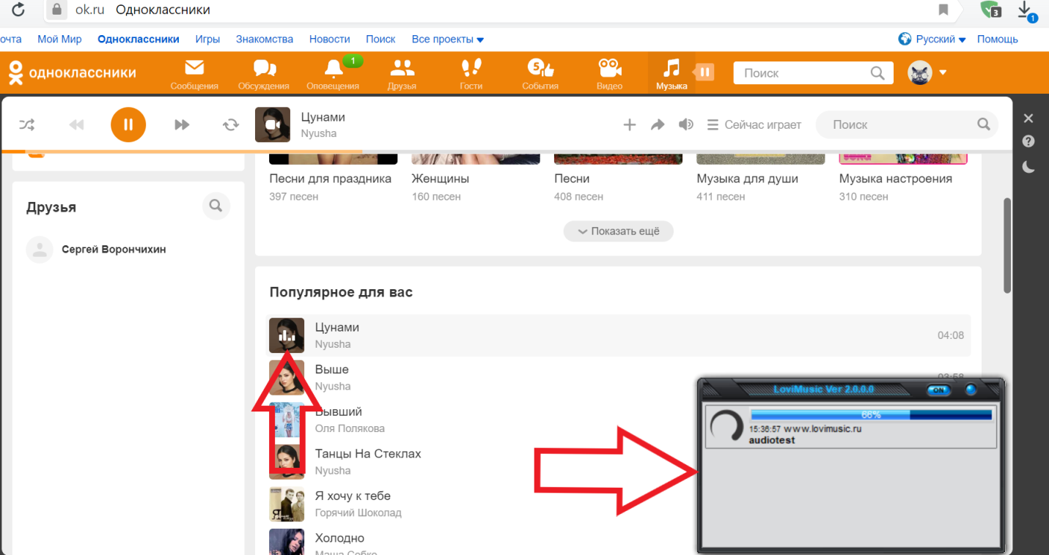Share the current track

(658, 124)
